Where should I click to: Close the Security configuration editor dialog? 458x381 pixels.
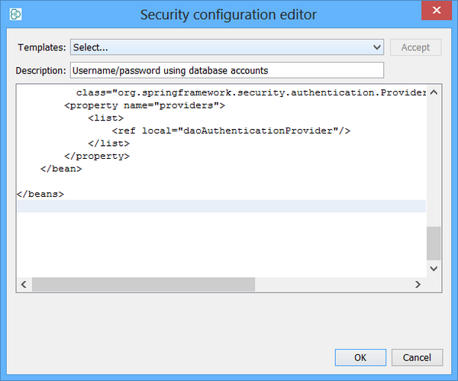tap(436, 13)
